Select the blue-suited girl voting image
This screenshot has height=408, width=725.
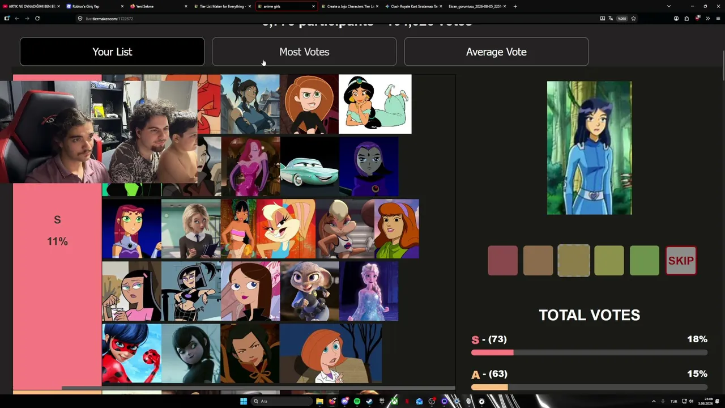coord(589,148)
